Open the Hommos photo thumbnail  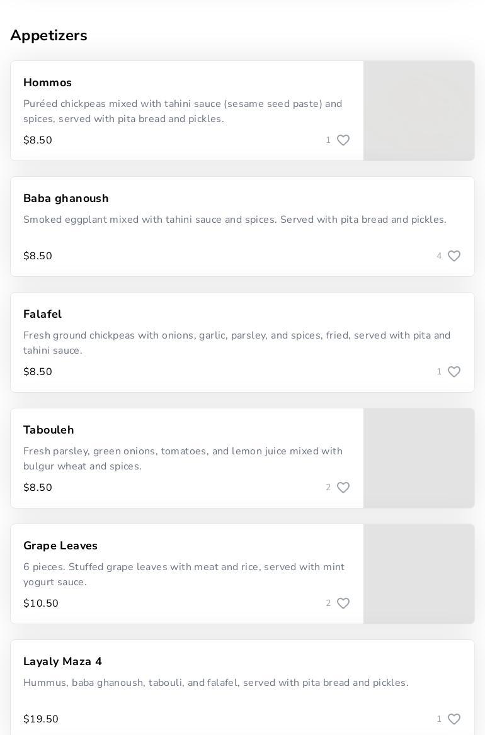coord(419,111)
